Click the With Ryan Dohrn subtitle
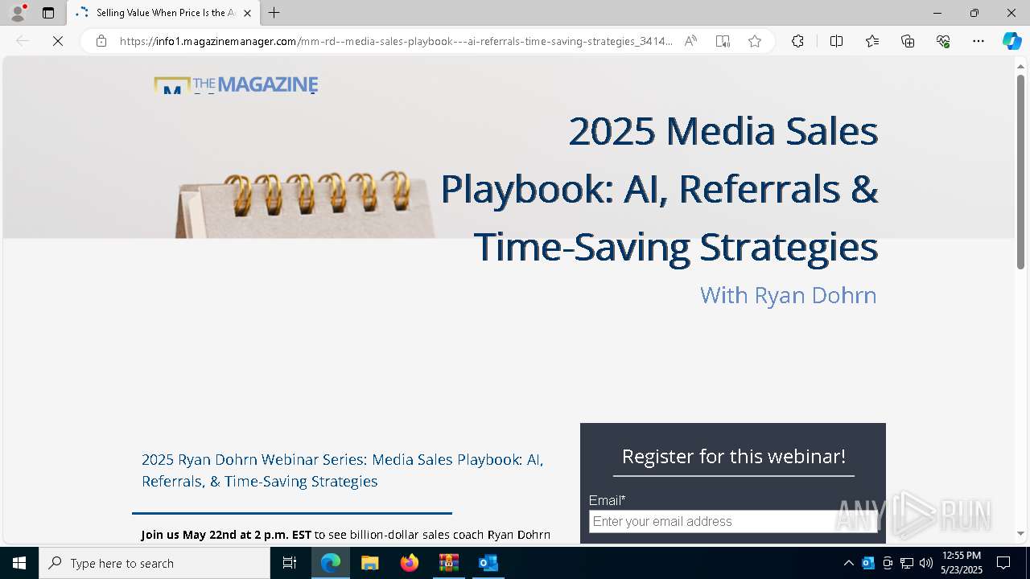 coord(788,295)
